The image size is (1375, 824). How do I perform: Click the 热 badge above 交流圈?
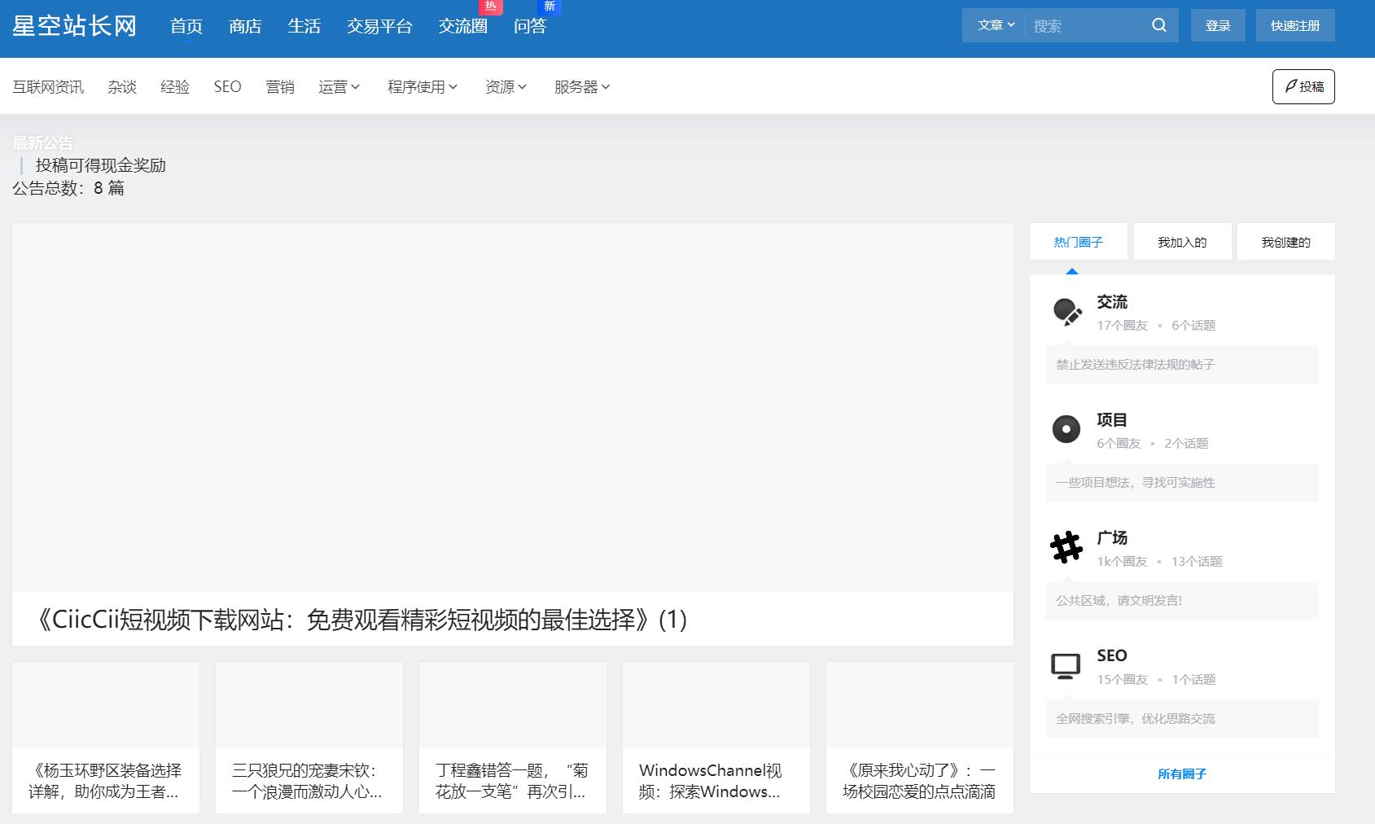click(491, 7)
